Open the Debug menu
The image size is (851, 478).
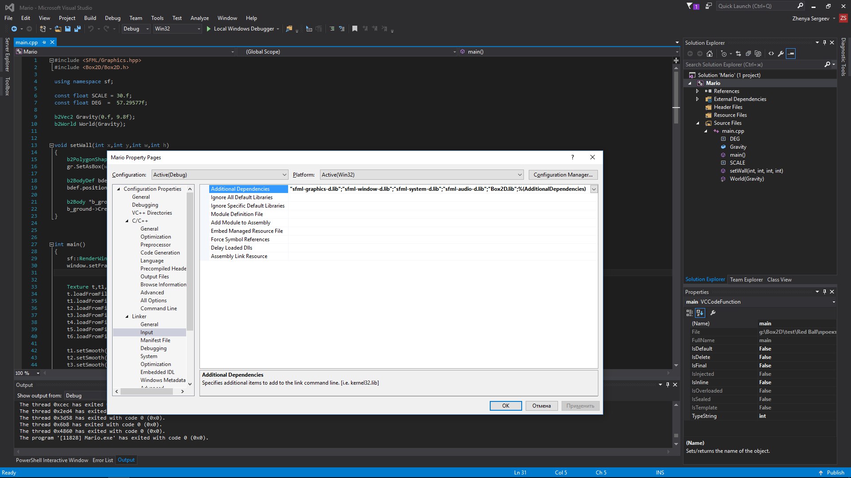tap(113, 18)
